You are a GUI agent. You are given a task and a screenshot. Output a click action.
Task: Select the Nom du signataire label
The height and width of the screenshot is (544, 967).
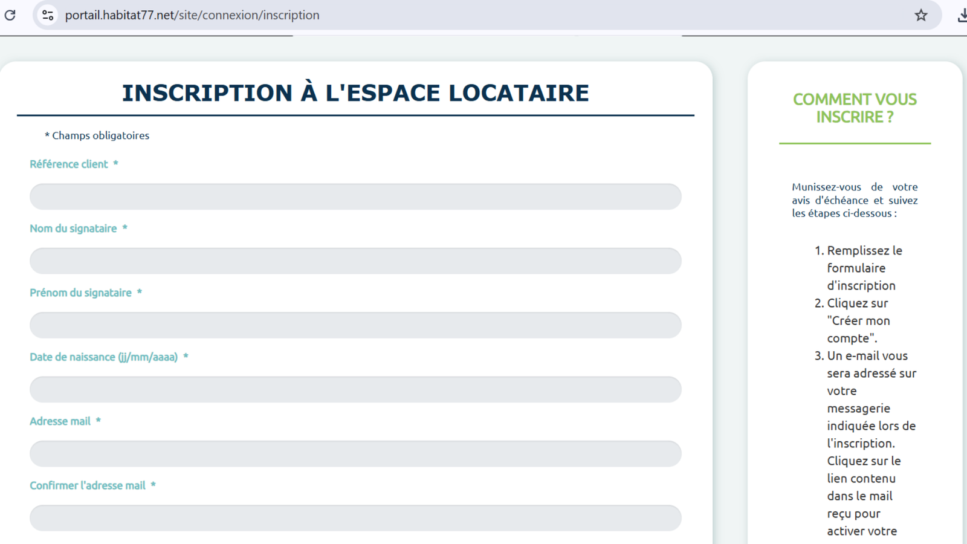pyautogui.click(x=79, y=228)
